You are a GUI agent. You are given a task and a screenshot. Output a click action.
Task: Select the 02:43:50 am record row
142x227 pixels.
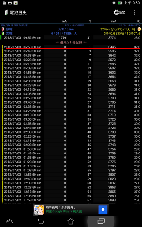click(71, 128)
